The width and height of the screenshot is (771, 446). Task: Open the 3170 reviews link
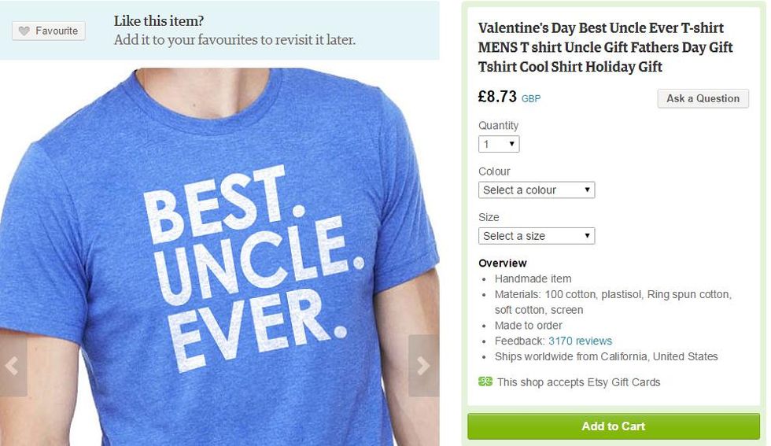580,341
